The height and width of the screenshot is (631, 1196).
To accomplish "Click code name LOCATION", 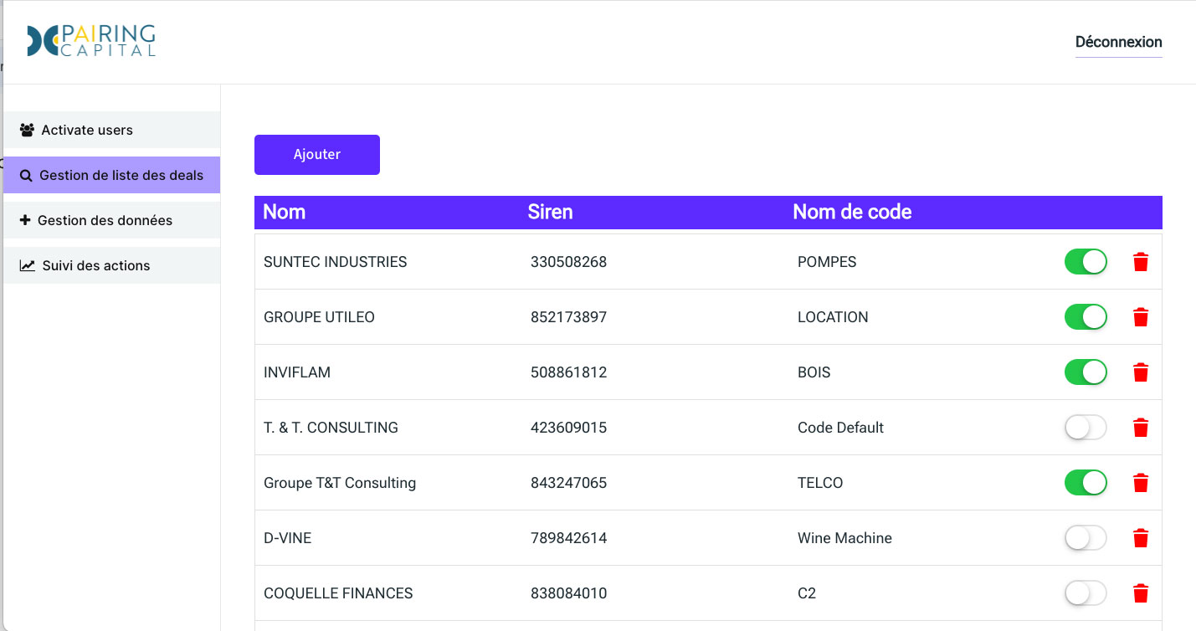I will tap(833, 317).
